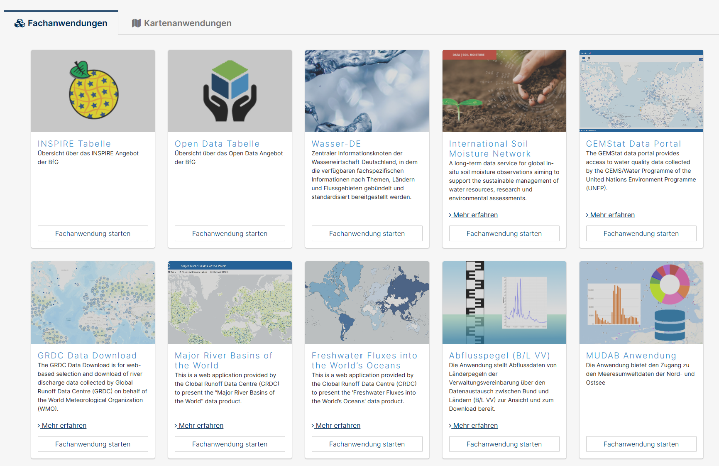Screen dimensions: 719x466
Task: Start the INSPIRE Tabelle Fachanwendung
Action: 93,233
